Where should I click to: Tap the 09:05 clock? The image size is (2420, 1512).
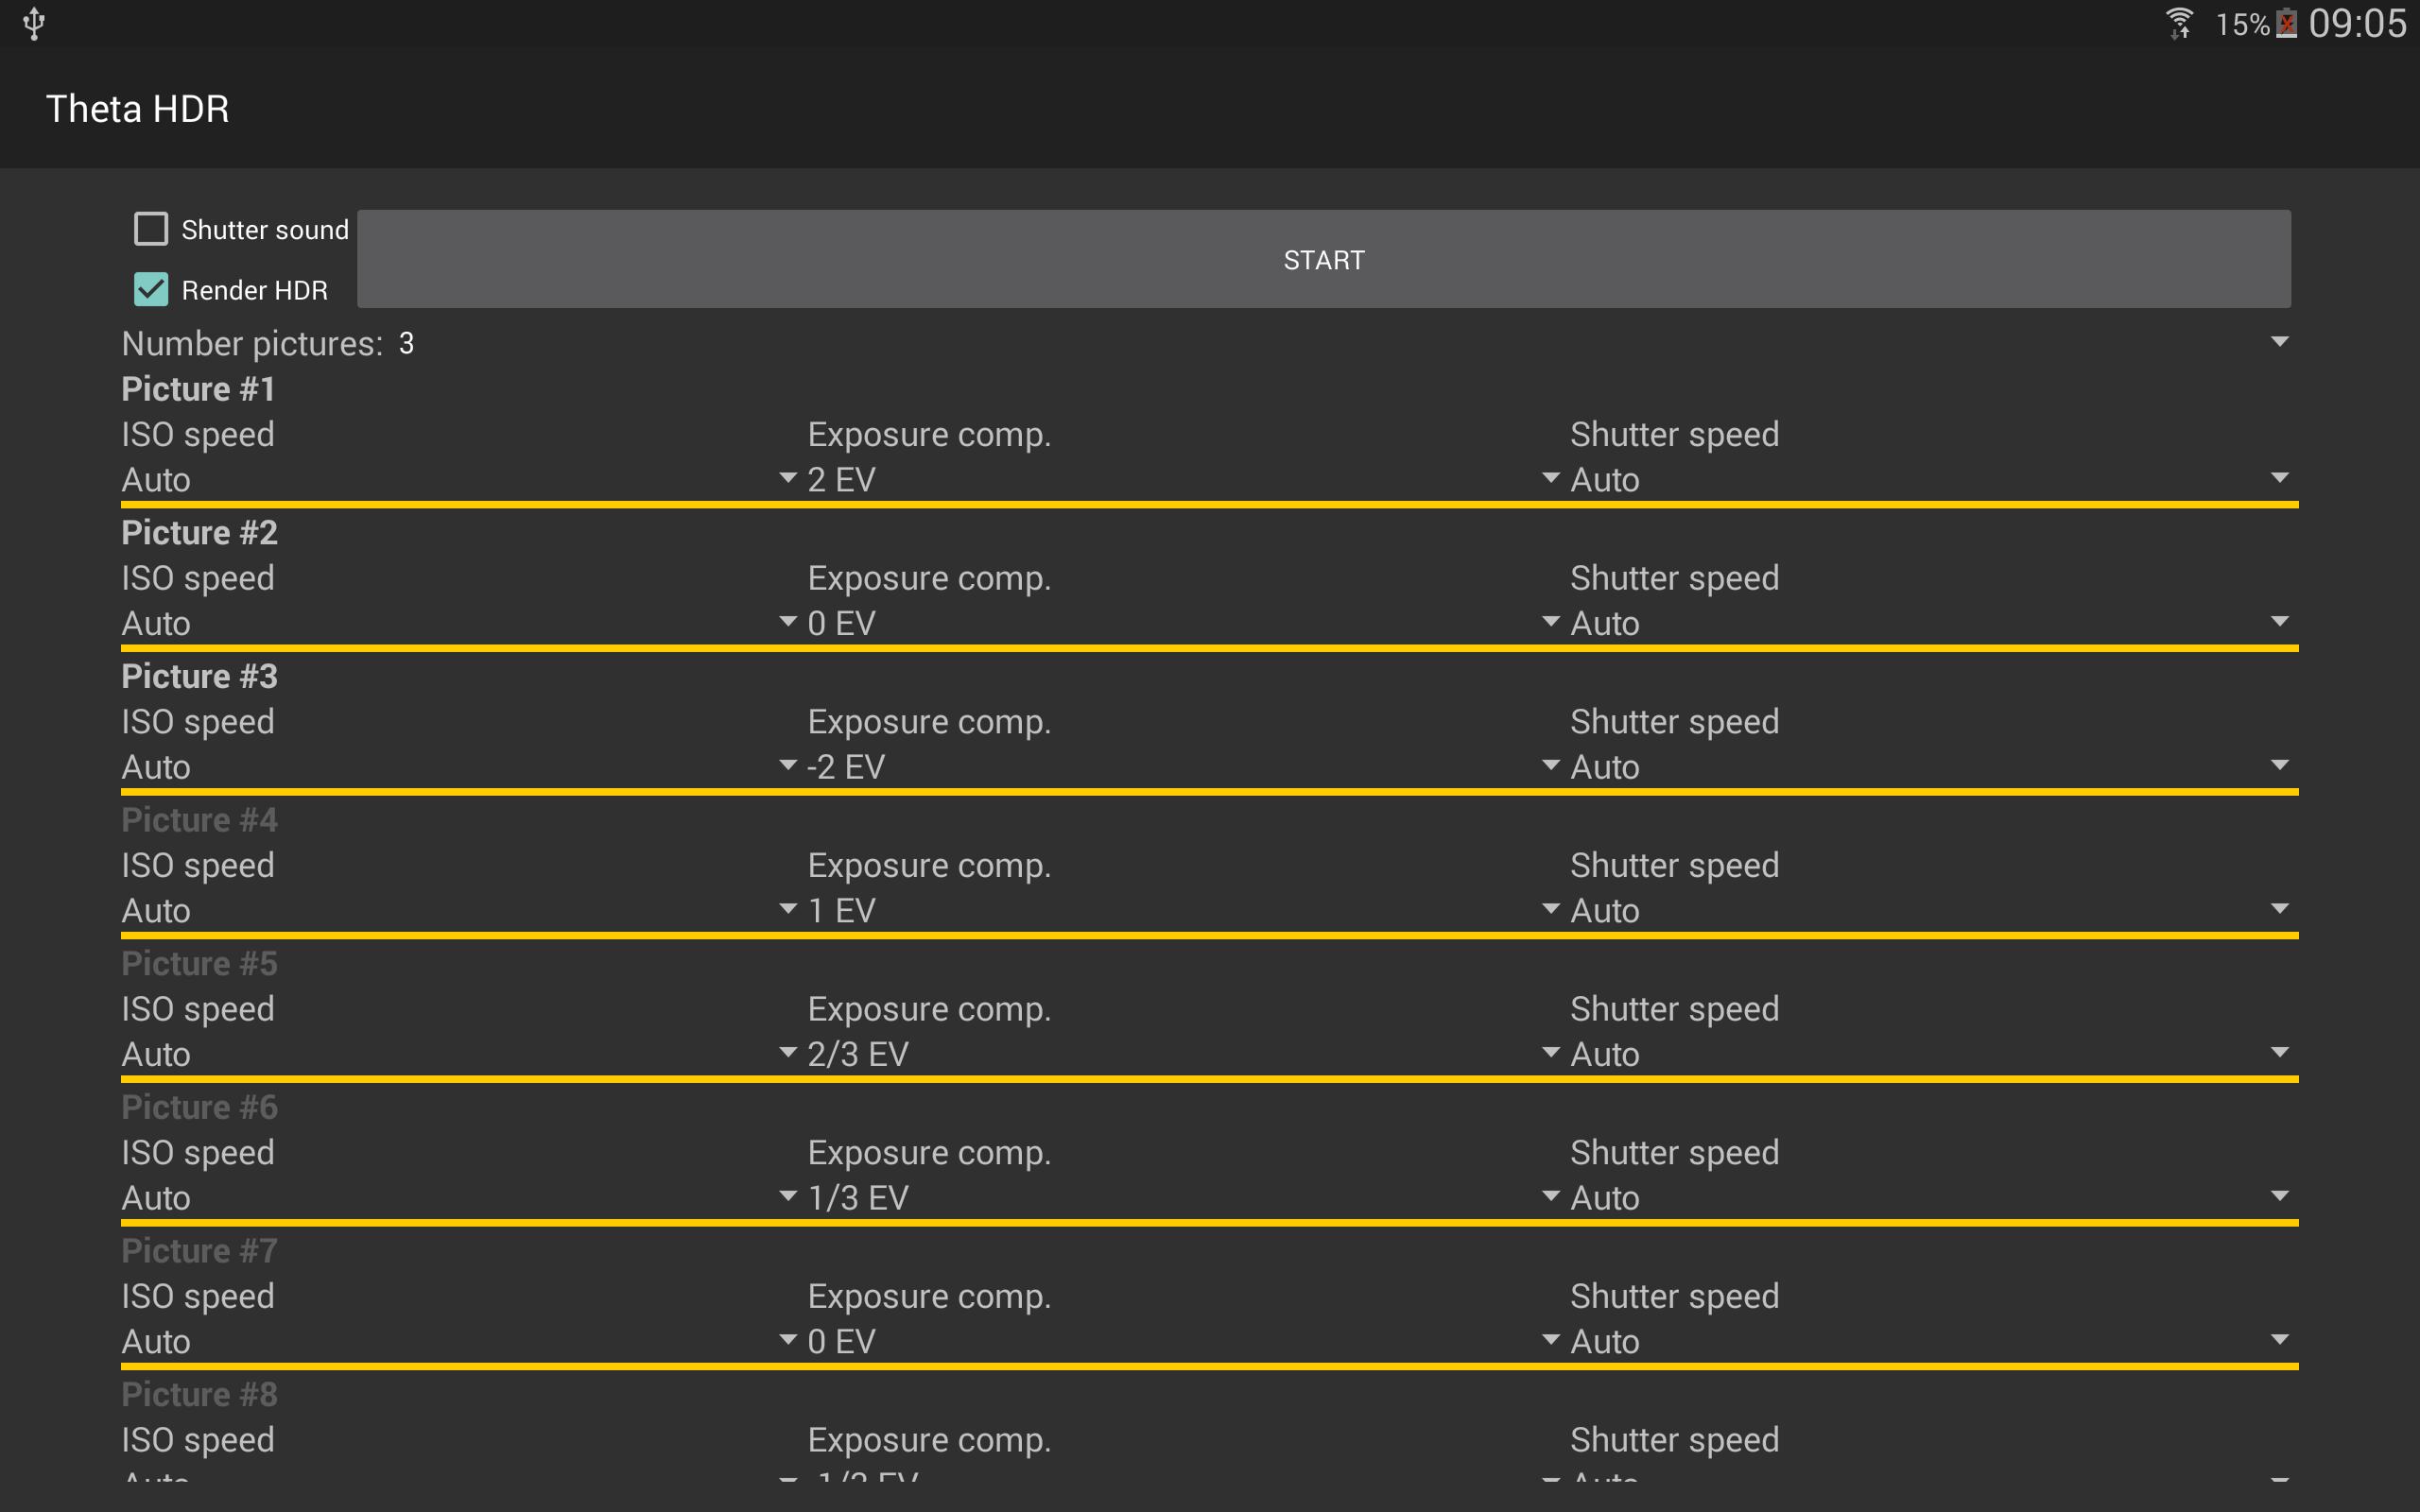[x=2357, y=23]
